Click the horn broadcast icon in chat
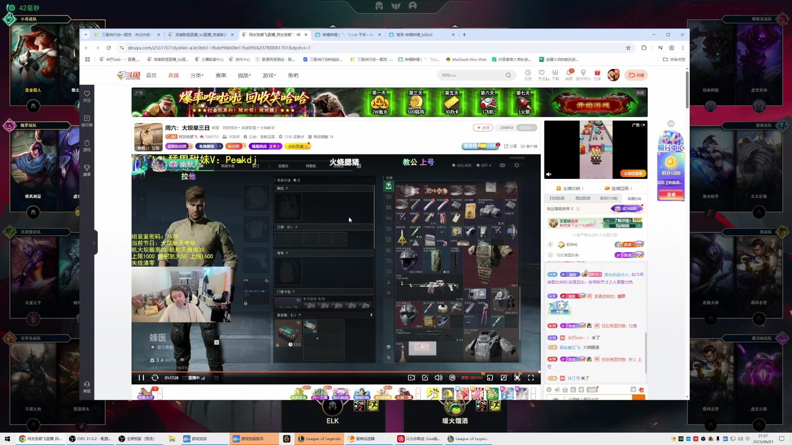 [557, 390]
